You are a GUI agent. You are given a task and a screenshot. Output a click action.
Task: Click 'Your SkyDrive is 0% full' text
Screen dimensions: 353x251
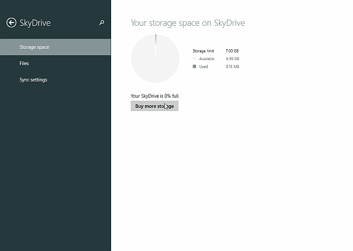pyautogui.click(x=155, y=96)
